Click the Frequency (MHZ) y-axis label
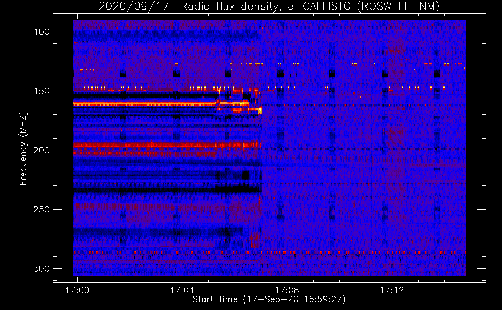The height and width of the screenshot is (310, 502). click(23, 148)
